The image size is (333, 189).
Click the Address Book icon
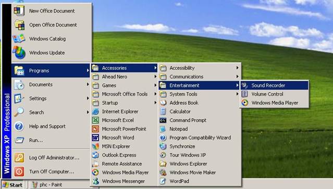[163, 103]
